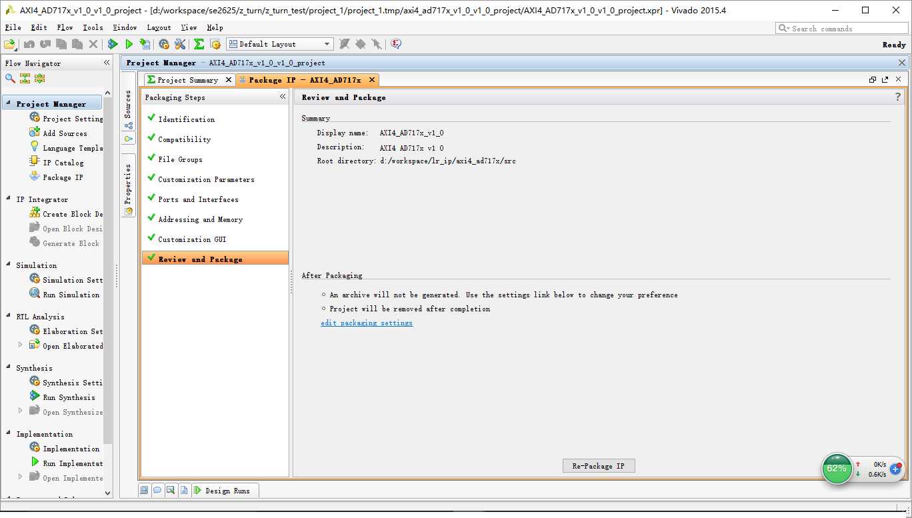Open the Default Layout dropdown
Image resolution: width=912 pixels, height=518 pixels.
pos(280,44)
